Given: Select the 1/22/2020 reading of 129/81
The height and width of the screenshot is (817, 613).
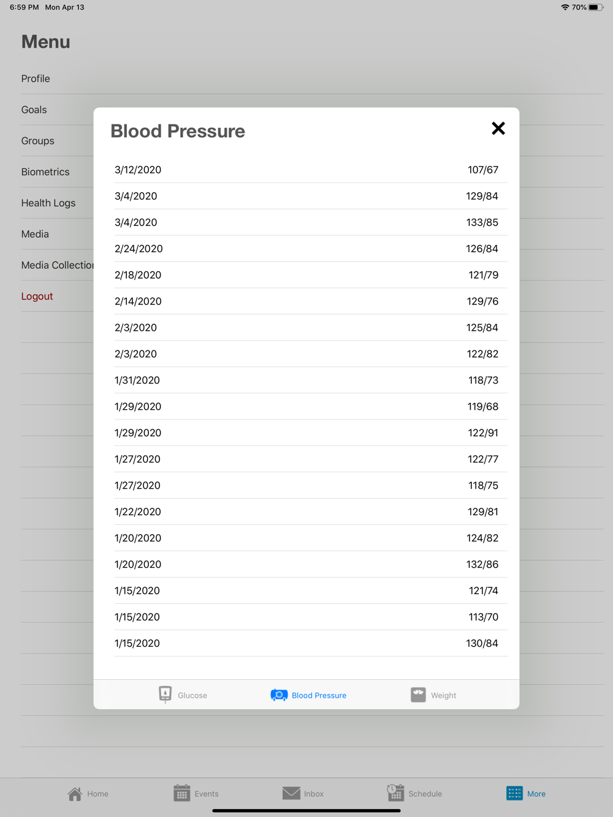Looking at the screenshot, I should point(306,512).
